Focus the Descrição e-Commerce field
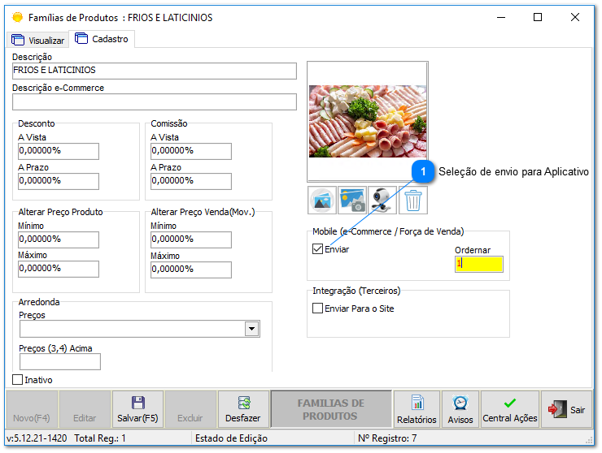 155,102
